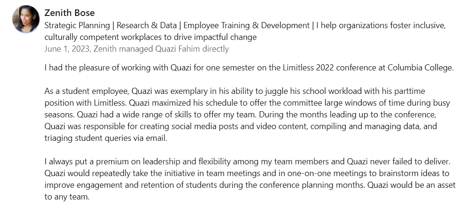Open Zenith Bose's profile photo

pos(26,19)
